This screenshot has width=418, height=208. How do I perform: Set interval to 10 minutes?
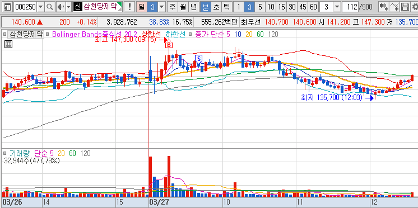271,7
